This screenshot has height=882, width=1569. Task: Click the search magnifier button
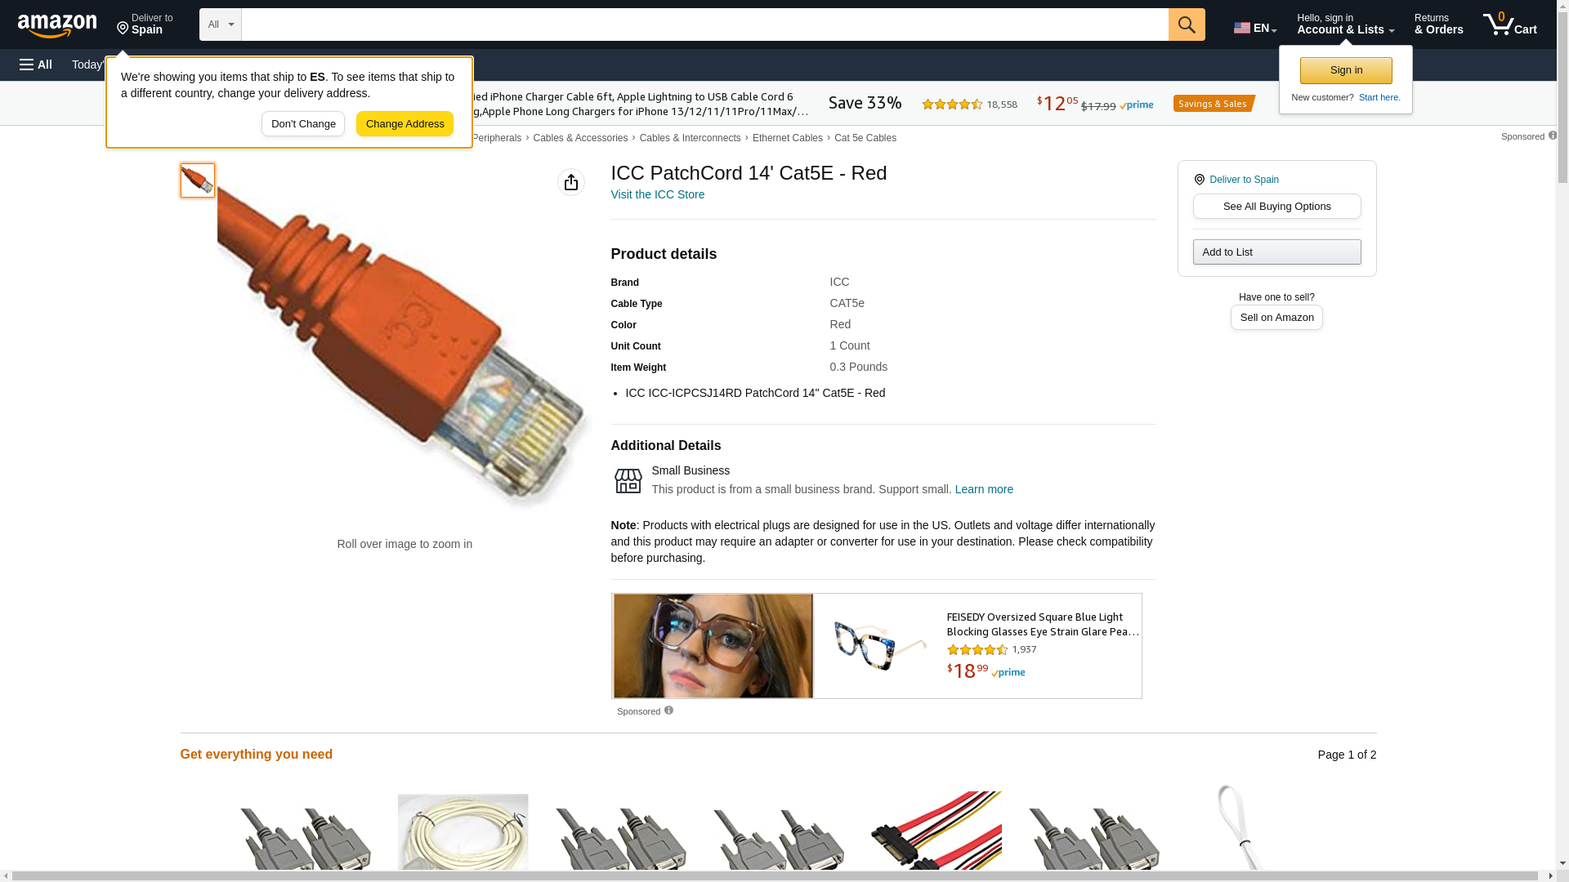click(x=1187, y=24)
